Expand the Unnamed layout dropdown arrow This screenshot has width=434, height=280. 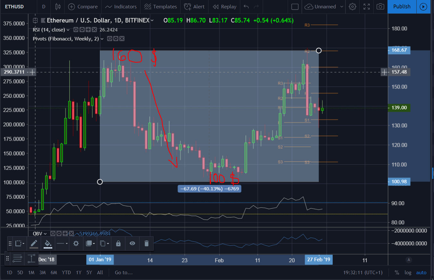point(342,6)
